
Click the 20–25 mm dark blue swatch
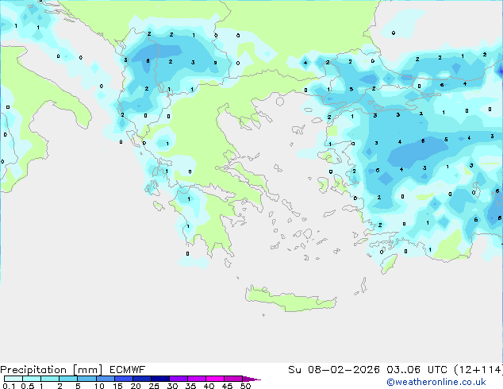tap(142, 379)
